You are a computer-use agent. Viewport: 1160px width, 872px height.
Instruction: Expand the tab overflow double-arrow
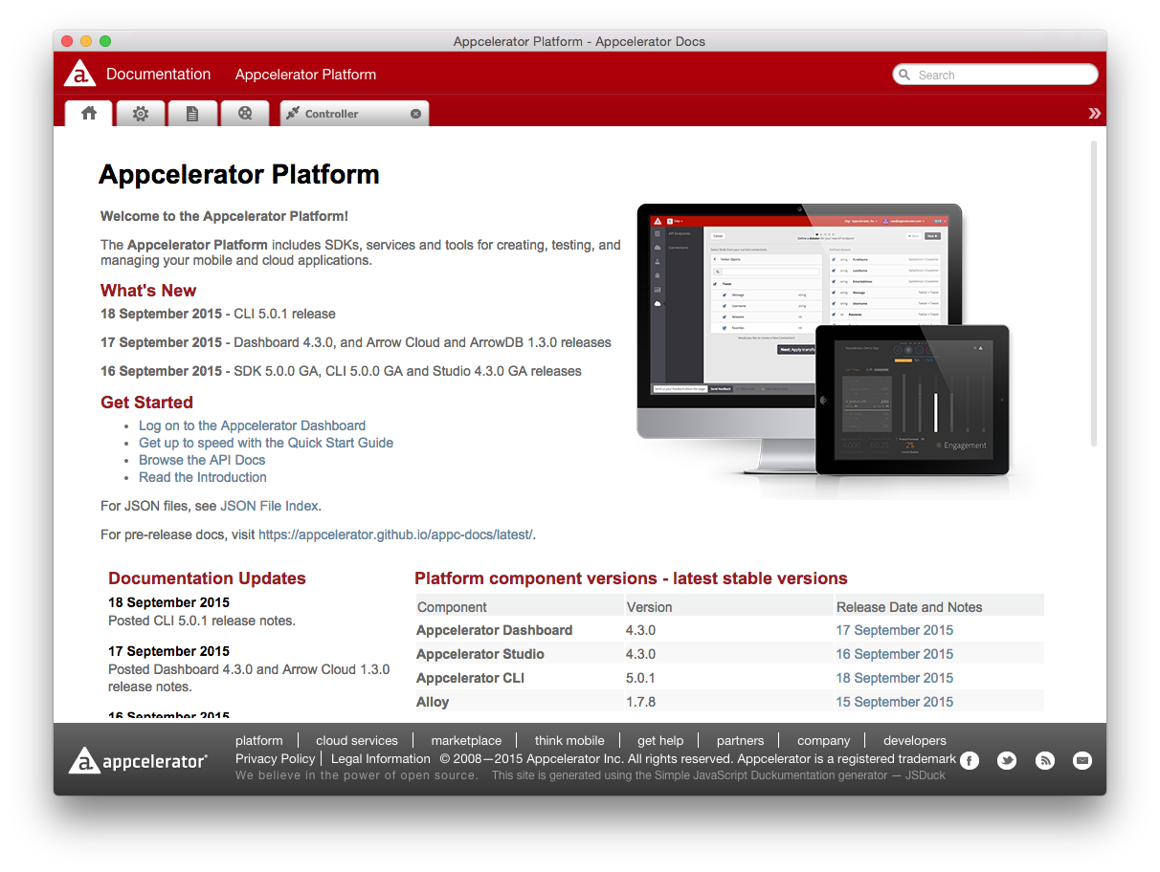click(1094, 113)
